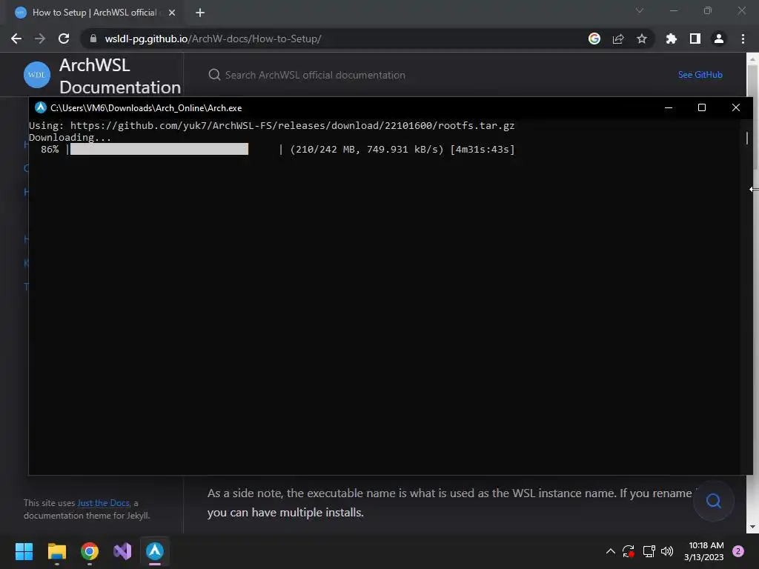Screen dimensions: 759x569
Task: Open the See GitHub link
Action: [700, 75]
